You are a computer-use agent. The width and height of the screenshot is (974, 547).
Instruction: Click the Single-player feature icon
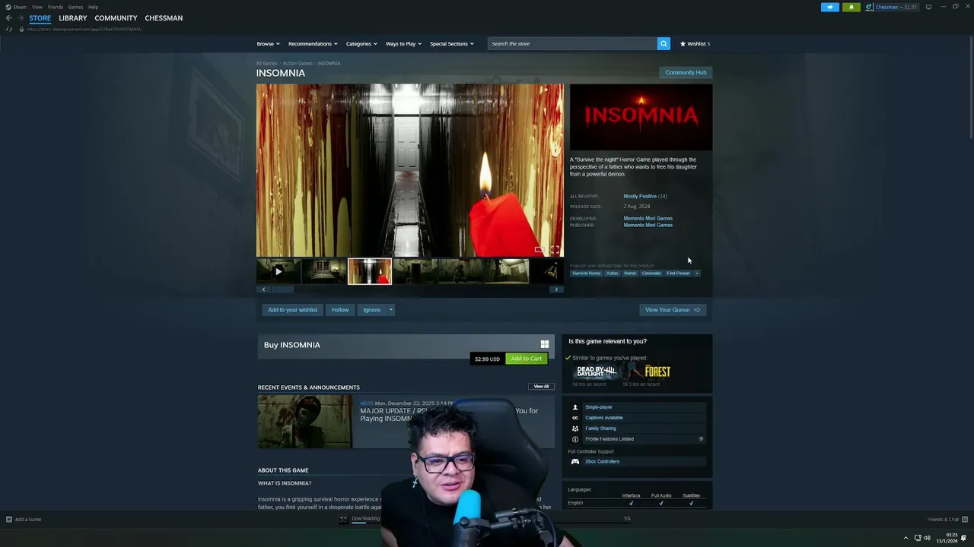[x=575, y=407]
